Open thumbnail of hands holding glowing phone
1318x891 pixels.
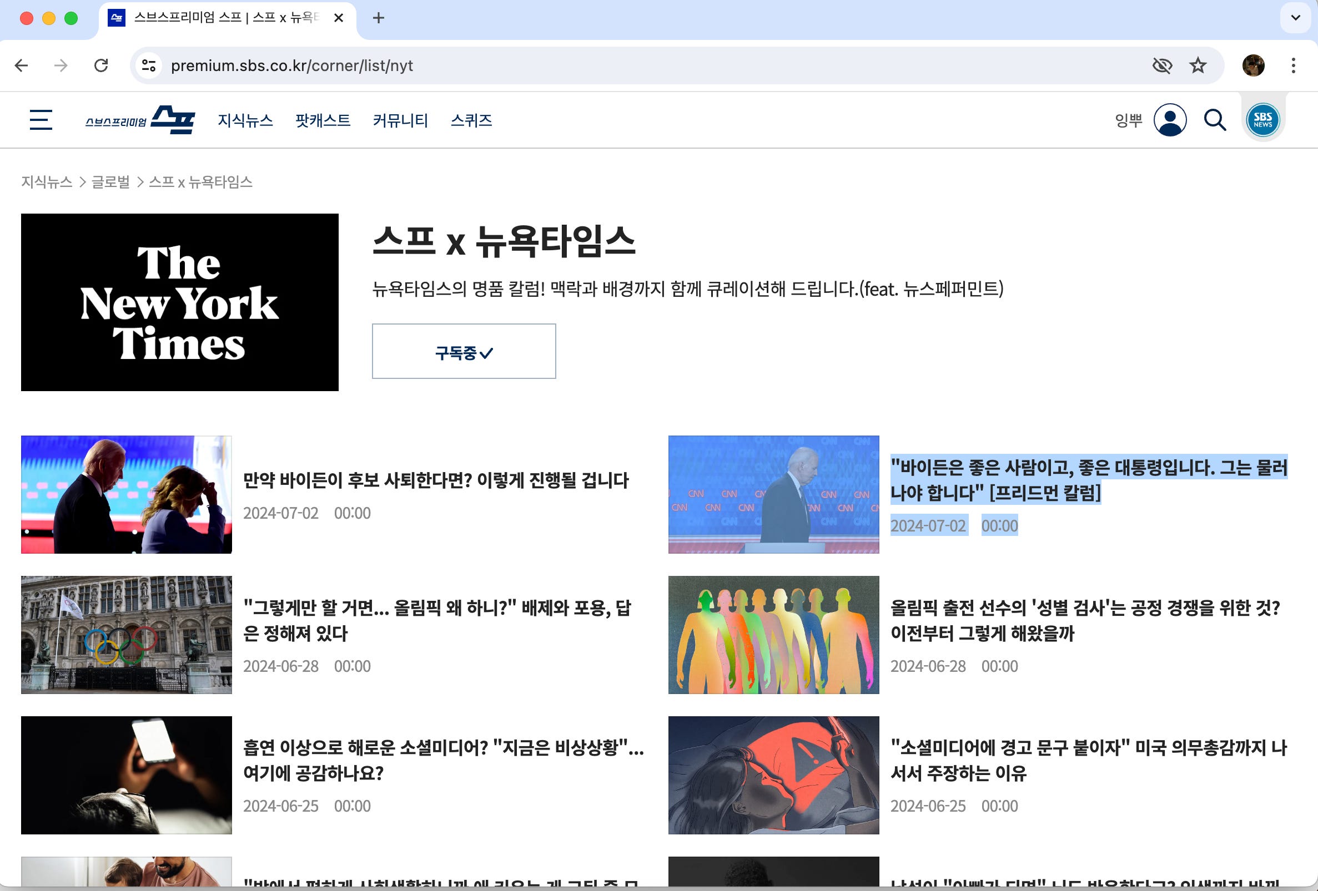click(127, 775)
